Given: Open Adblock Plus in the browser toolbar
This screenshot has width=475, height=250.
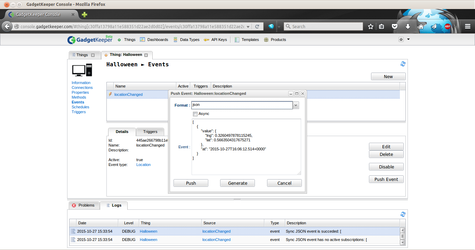Looking at the screenshot, I should pos(448,26).
